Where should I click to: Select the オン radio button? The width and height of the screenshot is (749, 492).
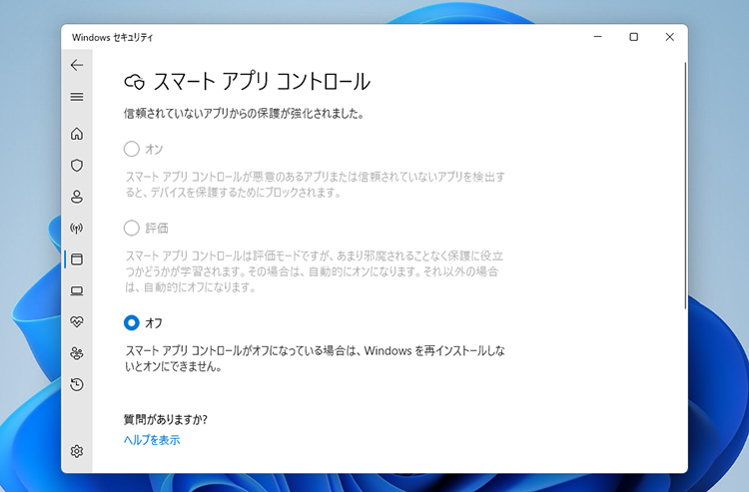point(132,149)
